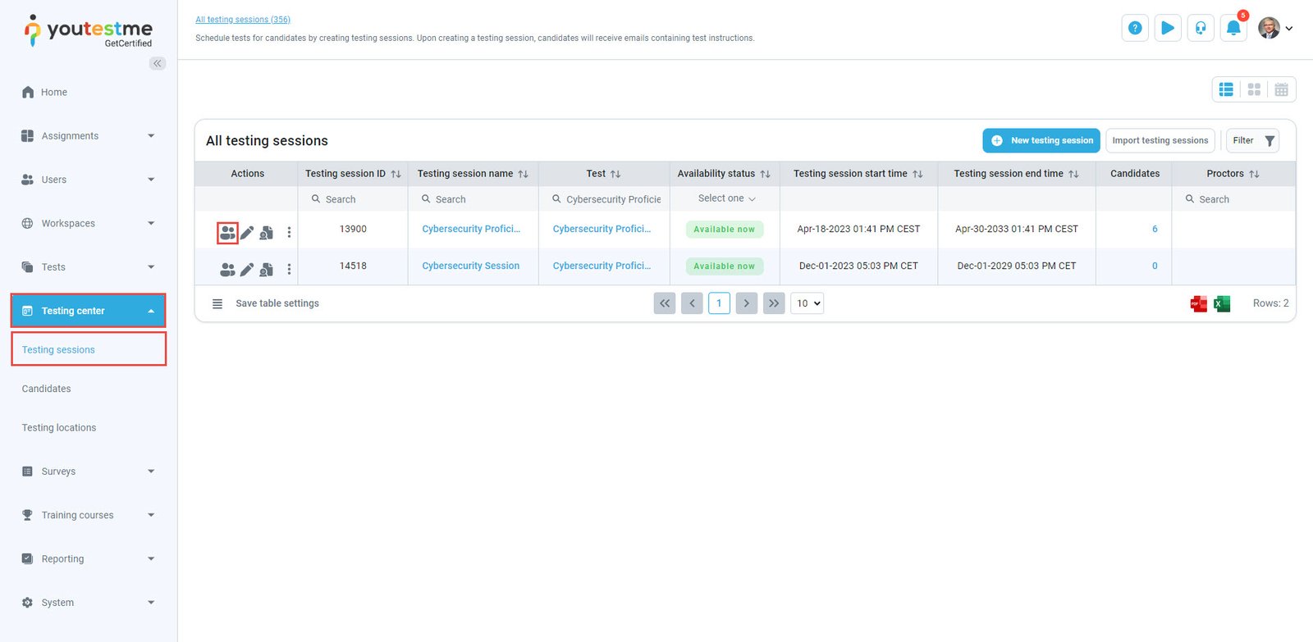
Task: Open the Cybersecurity Session link
Action: [x=470, y=266]
